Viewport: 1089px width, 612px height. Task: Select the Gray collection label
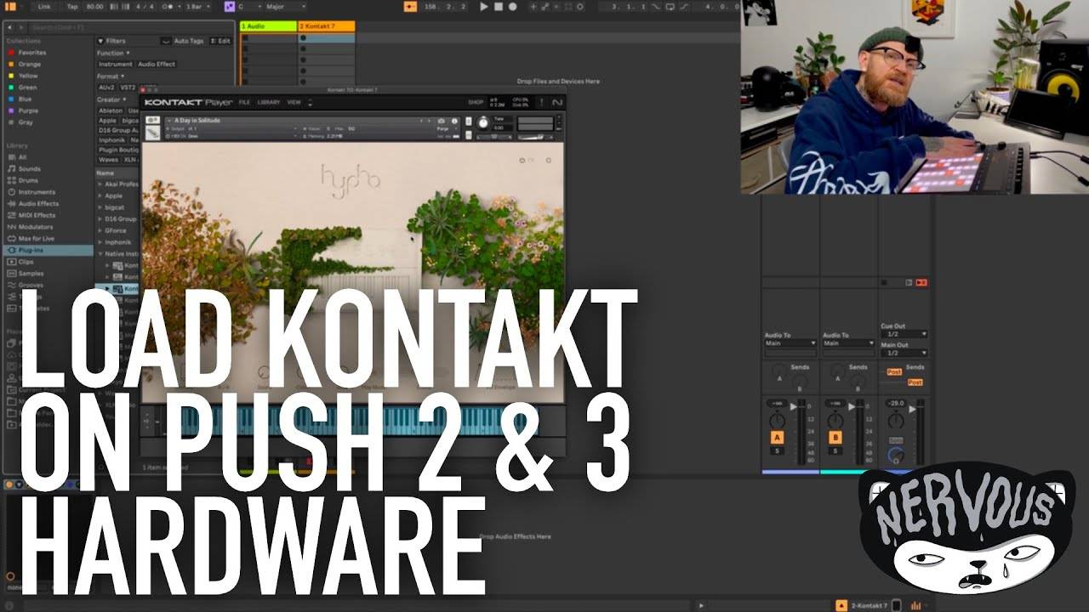pyautogui.click(x=26, y=122)
